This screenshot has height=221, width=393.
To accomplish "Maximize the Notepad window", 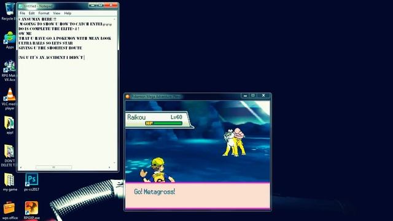I will tap(100, 5).
